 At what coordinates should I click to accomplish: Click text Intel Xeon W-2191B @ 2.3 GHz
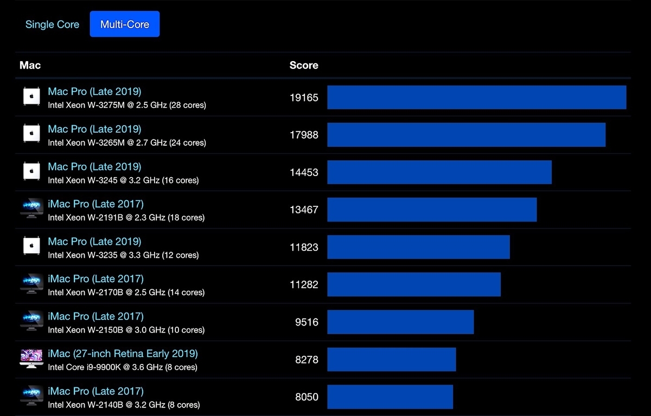pyautogui.click(x=107, y=218)
